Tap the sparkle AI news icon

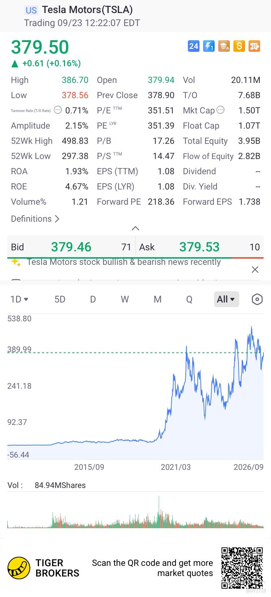(x=16, y=263)
